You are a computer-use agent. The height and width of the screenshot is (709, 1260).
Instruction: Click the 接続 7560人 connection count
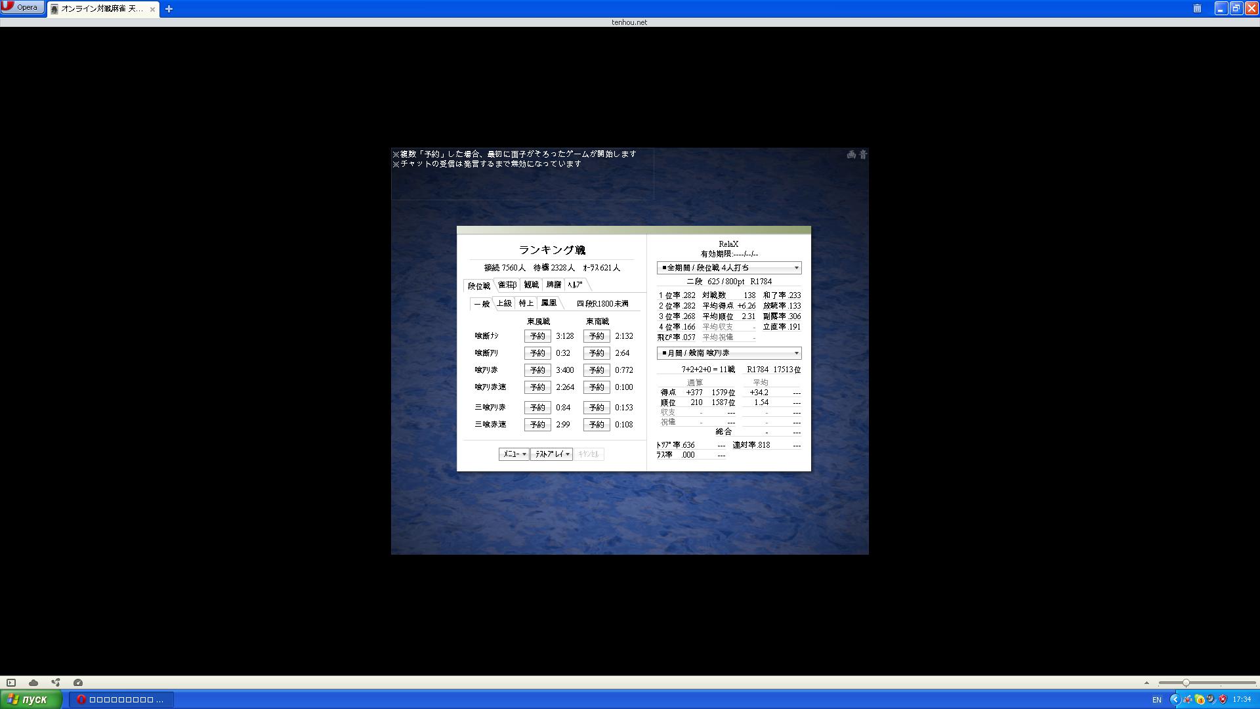pyautogui.click(x=505, y=268)
